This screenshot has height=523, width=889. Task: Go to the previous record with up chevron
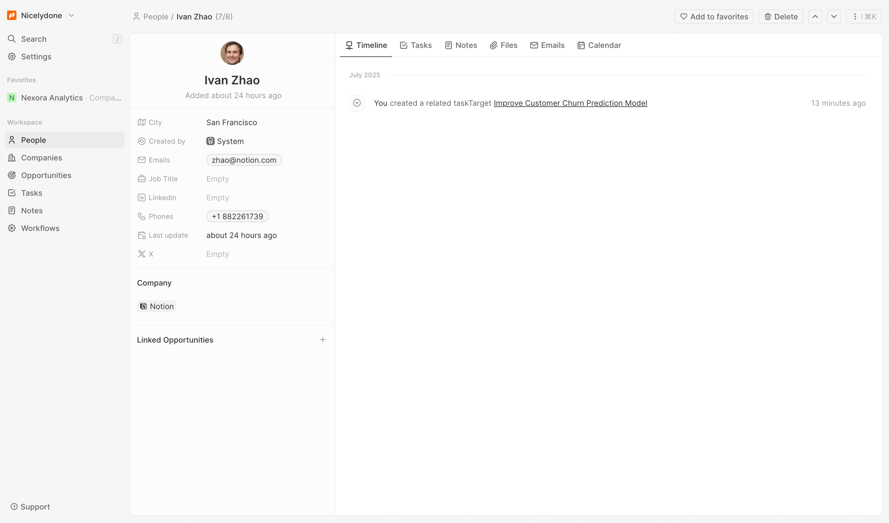[x=815, y=17]
